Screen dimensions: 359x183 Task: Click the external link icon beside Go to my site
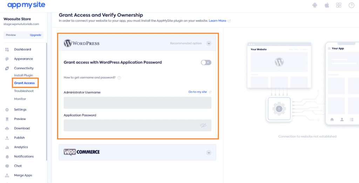tap(210, 92)
